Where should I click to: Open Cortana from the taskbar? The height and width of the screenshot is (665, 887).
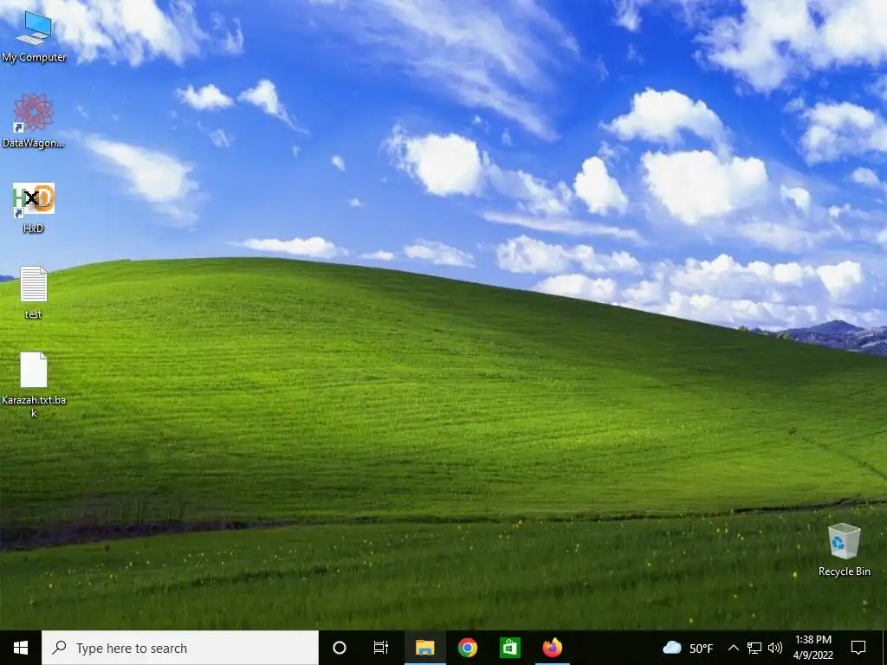click(340, 648)
